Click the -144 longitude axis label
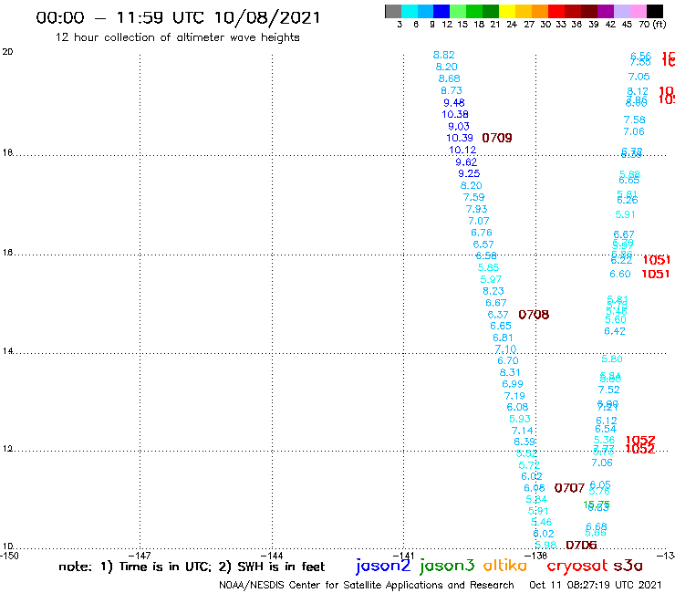 point(272,556)
